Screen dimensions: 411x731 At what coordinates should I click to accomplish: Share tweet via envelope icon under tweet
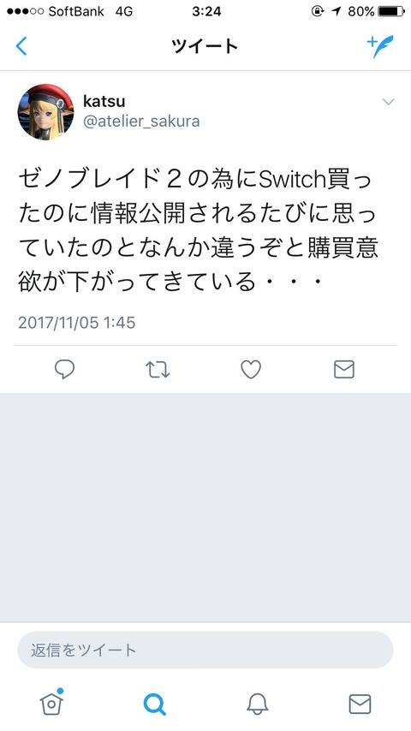[x=344, y=370]
